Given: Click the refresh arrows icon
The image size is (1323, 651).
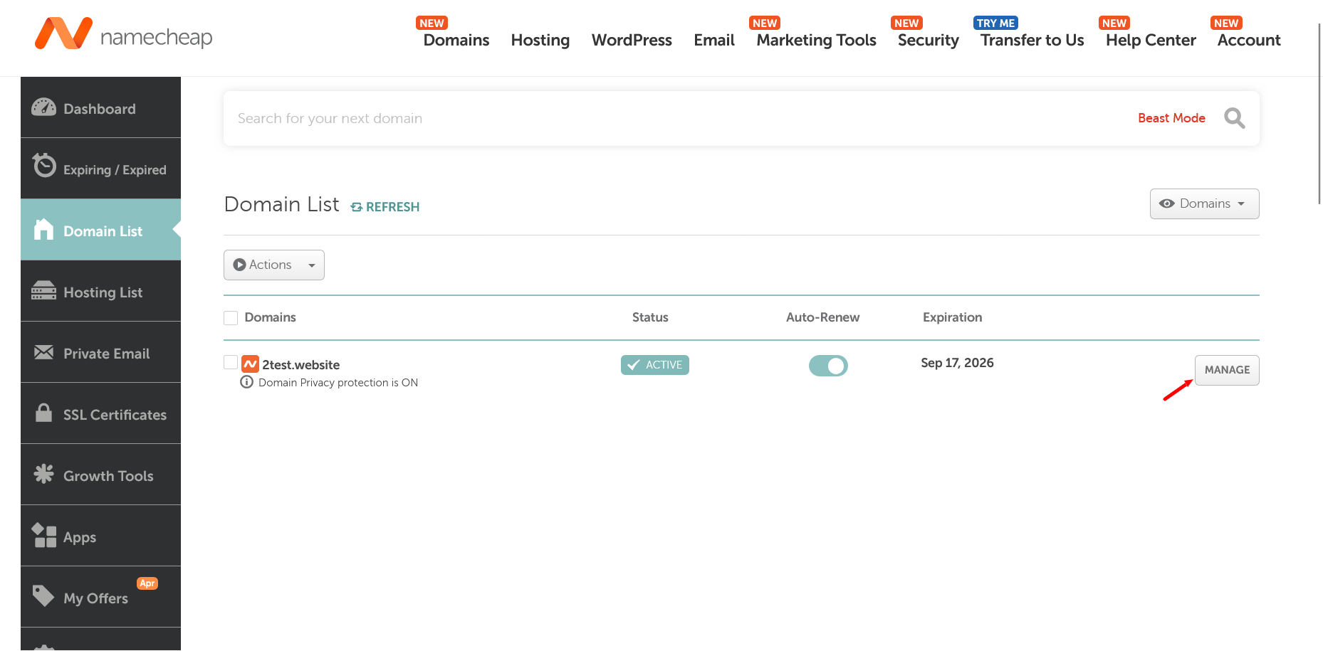Looking at the screenshot, I should click(x=357, y=207).
